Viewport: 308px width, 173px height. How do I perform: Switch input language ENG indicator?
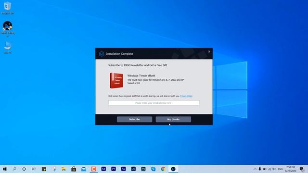pyautogui.click(x=280, y=169)
